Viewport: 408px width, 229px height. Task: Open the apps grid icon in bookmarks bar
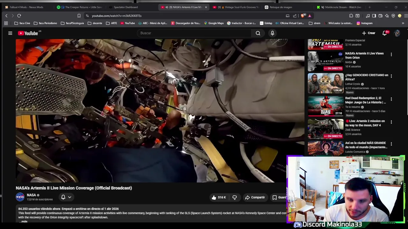pyautogui.click(x=6, y=23)
